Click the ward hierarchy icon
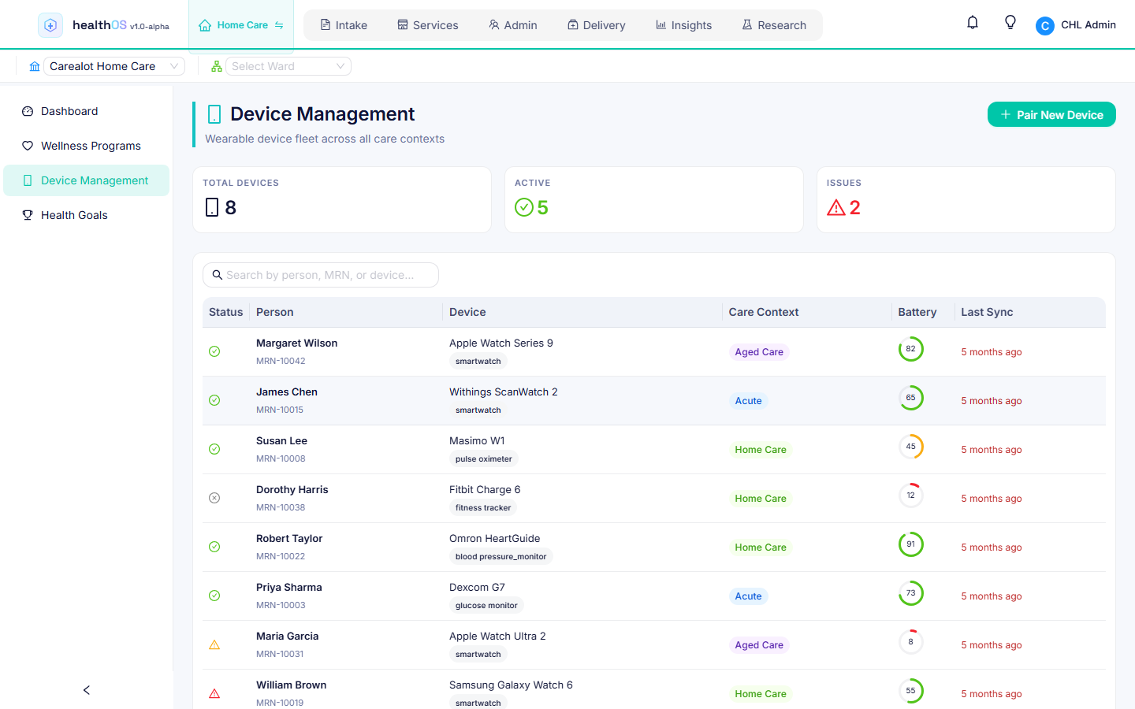1135x709 pixels. tap(217, 67)
